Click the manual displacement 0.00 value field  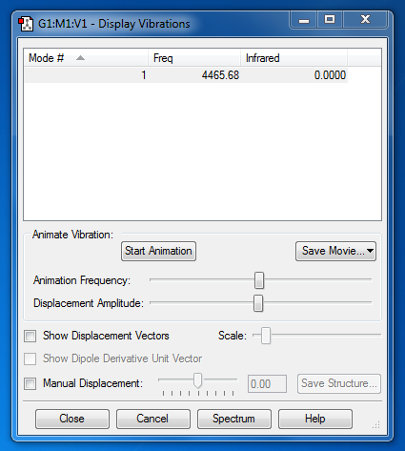pyautogui.click(x=267, y=384)
